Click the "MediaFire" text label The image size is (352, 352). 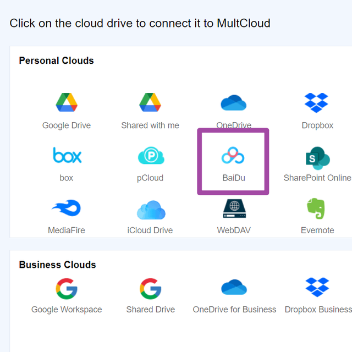point(67,230)
